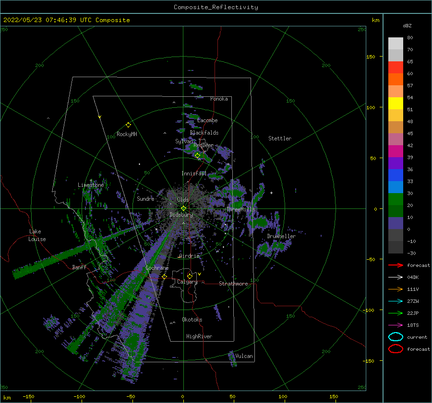Click the yellow diamond marker above Calgary
The width and height of the screenshot is (432, 403).
pos(190,276)
